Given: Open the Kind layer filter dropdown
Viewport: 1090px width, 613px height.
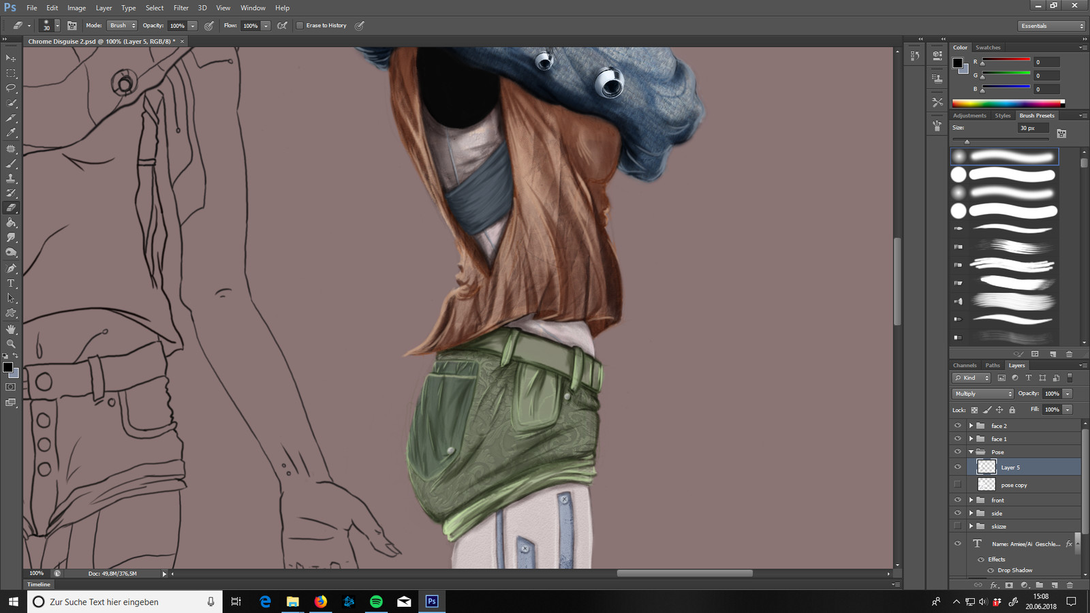Looking at the screenshot, I should [x=971, y=378].
